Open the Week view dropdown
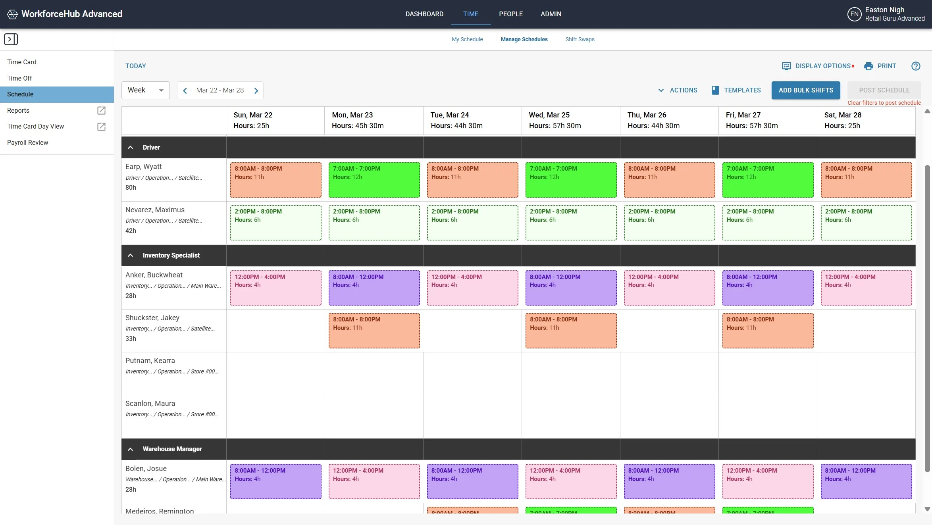932x525 pixels. 145,90
